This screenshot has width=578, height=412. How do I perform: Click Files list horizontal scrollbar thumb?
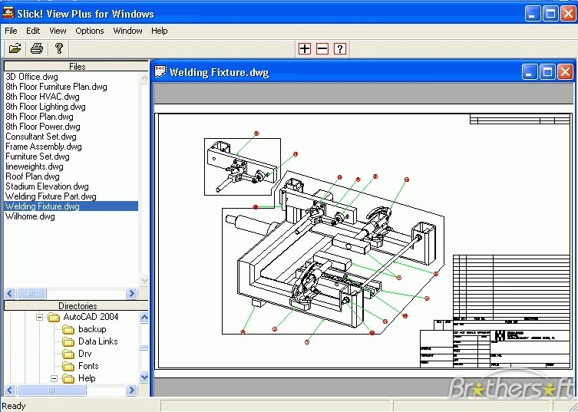31,294
